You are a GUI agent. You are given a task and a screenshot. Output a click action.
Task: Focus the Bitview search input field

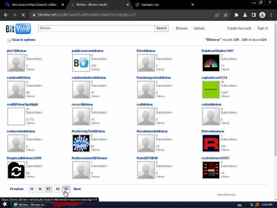97,28
